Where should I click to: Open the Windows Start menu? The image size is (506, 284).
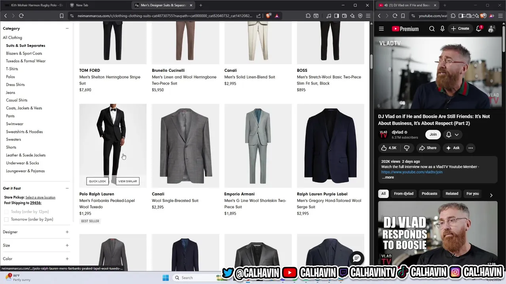(166, 278)
